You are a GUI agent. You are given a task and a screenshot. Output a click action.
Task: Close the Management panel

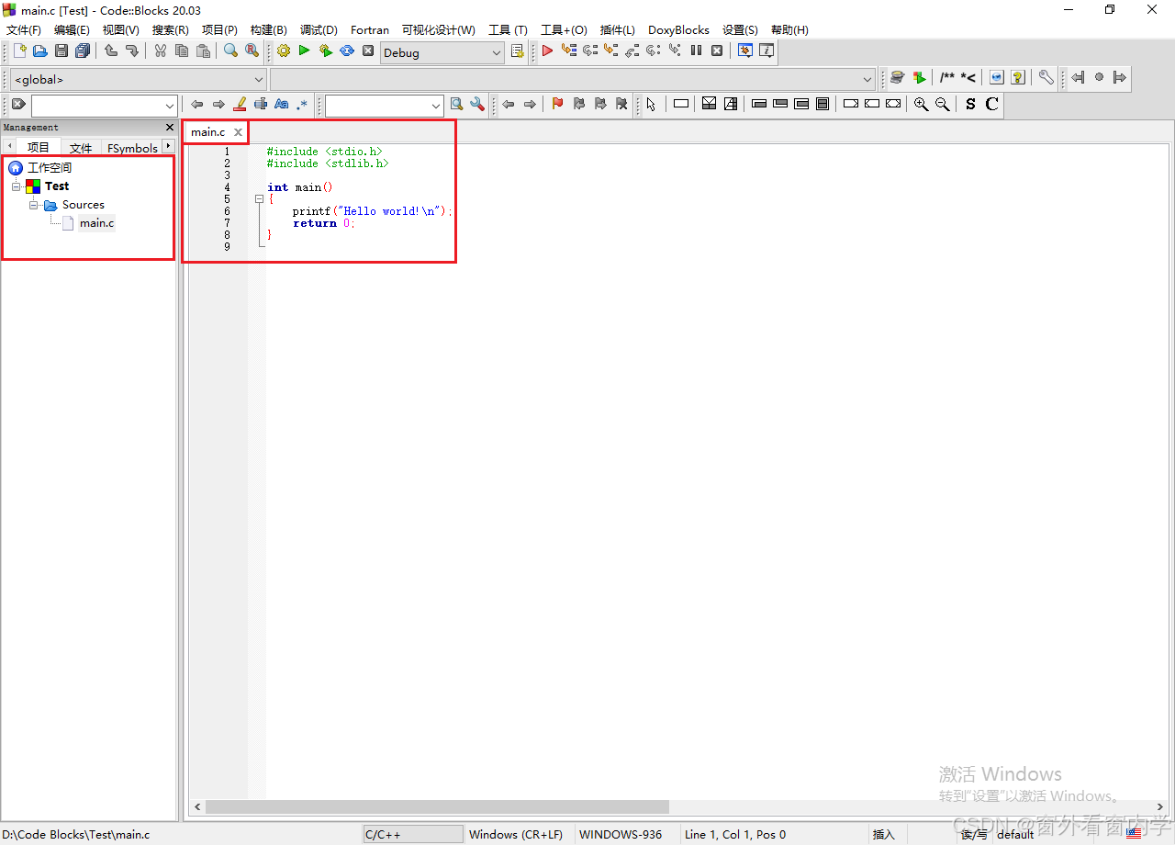click(x=169, y=128)
